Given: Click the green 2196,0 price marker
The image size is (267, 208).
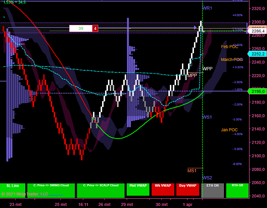Looking at the screenshot, I should point(258,91).
